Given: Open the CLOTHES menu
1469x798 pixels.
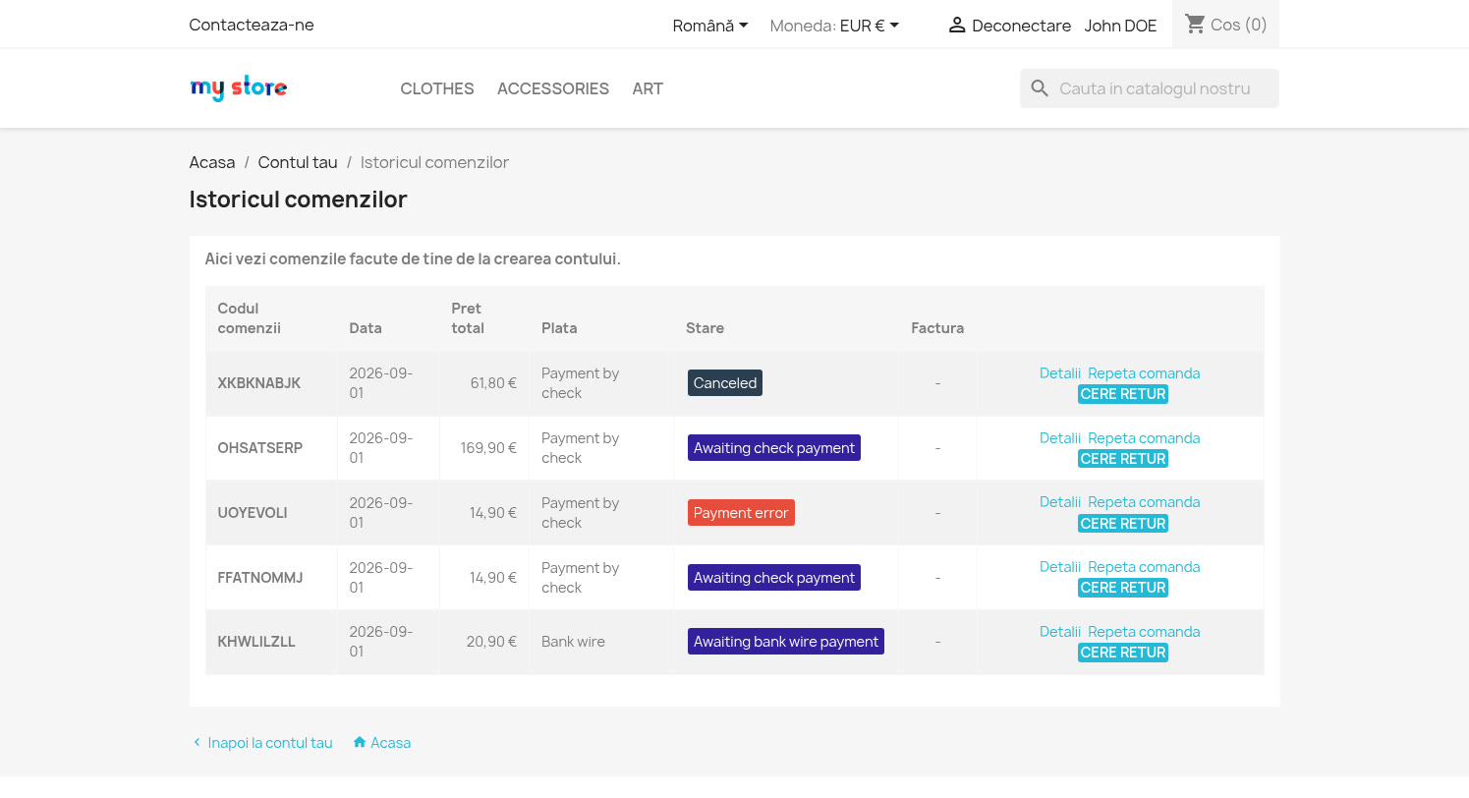Looking at the screenshot, I should [437, 88].
